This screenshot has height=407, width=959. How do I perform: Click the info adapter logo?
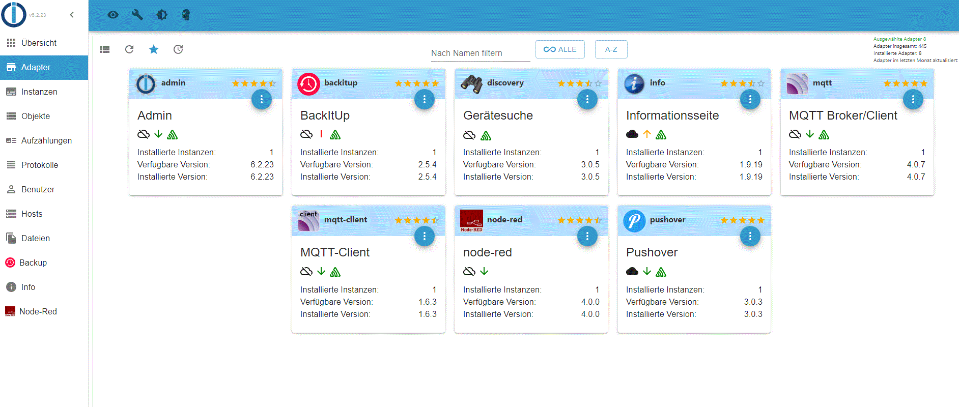click(x=634, y=84)
